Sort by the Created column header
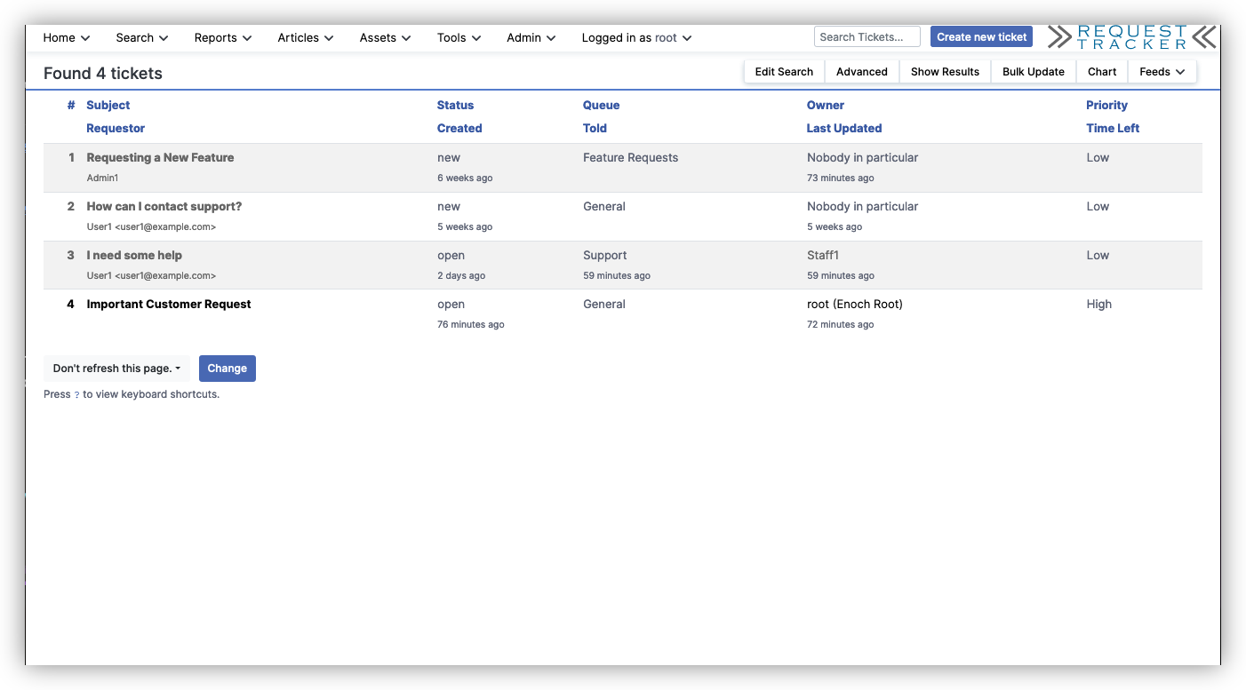Image resolution: width=1246 pixels, height=690 pixels. (x=459, y=128)
